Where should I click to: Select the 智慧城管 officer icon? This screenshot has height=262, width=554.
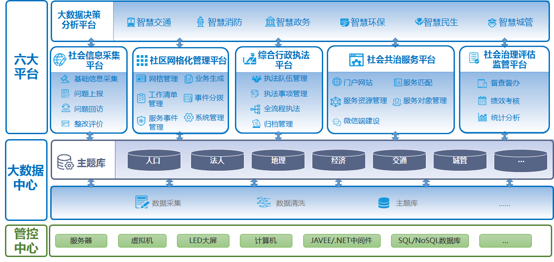coord(492,22)
